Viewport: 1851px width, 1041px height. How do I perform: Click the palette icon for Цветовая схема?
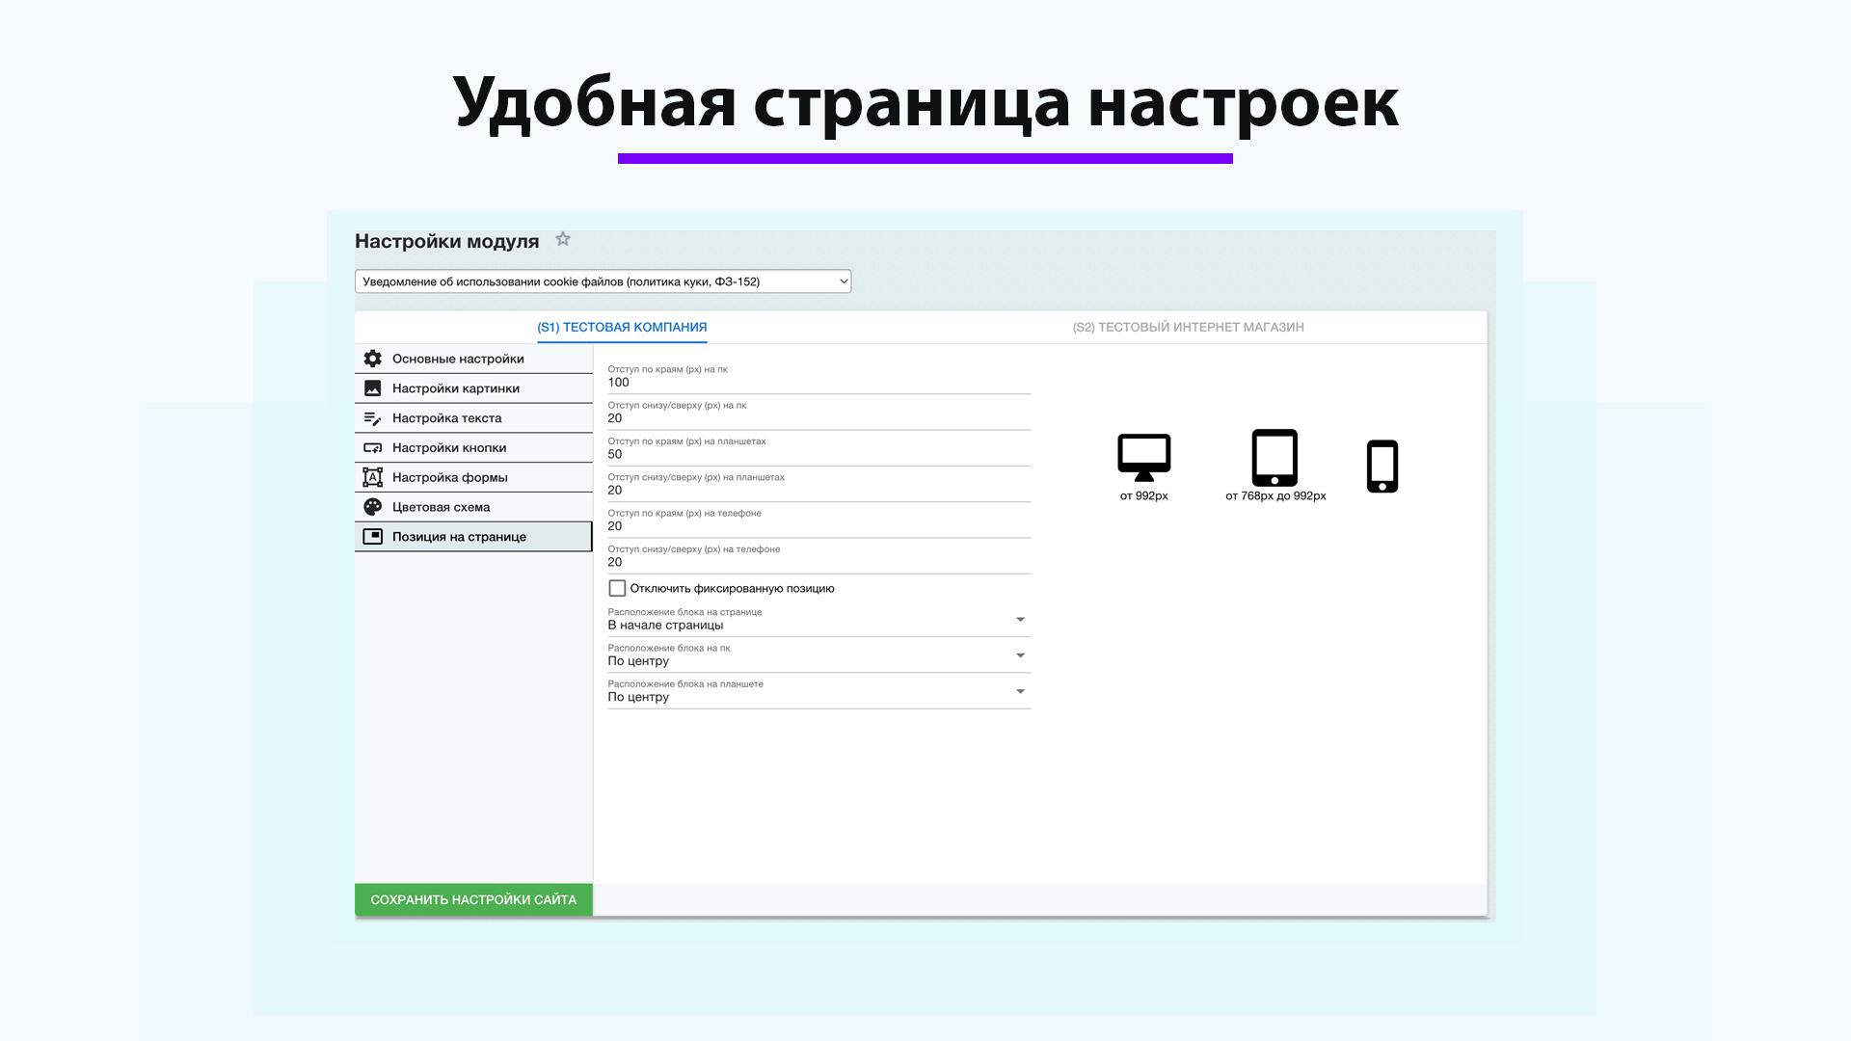coord(372,506)
